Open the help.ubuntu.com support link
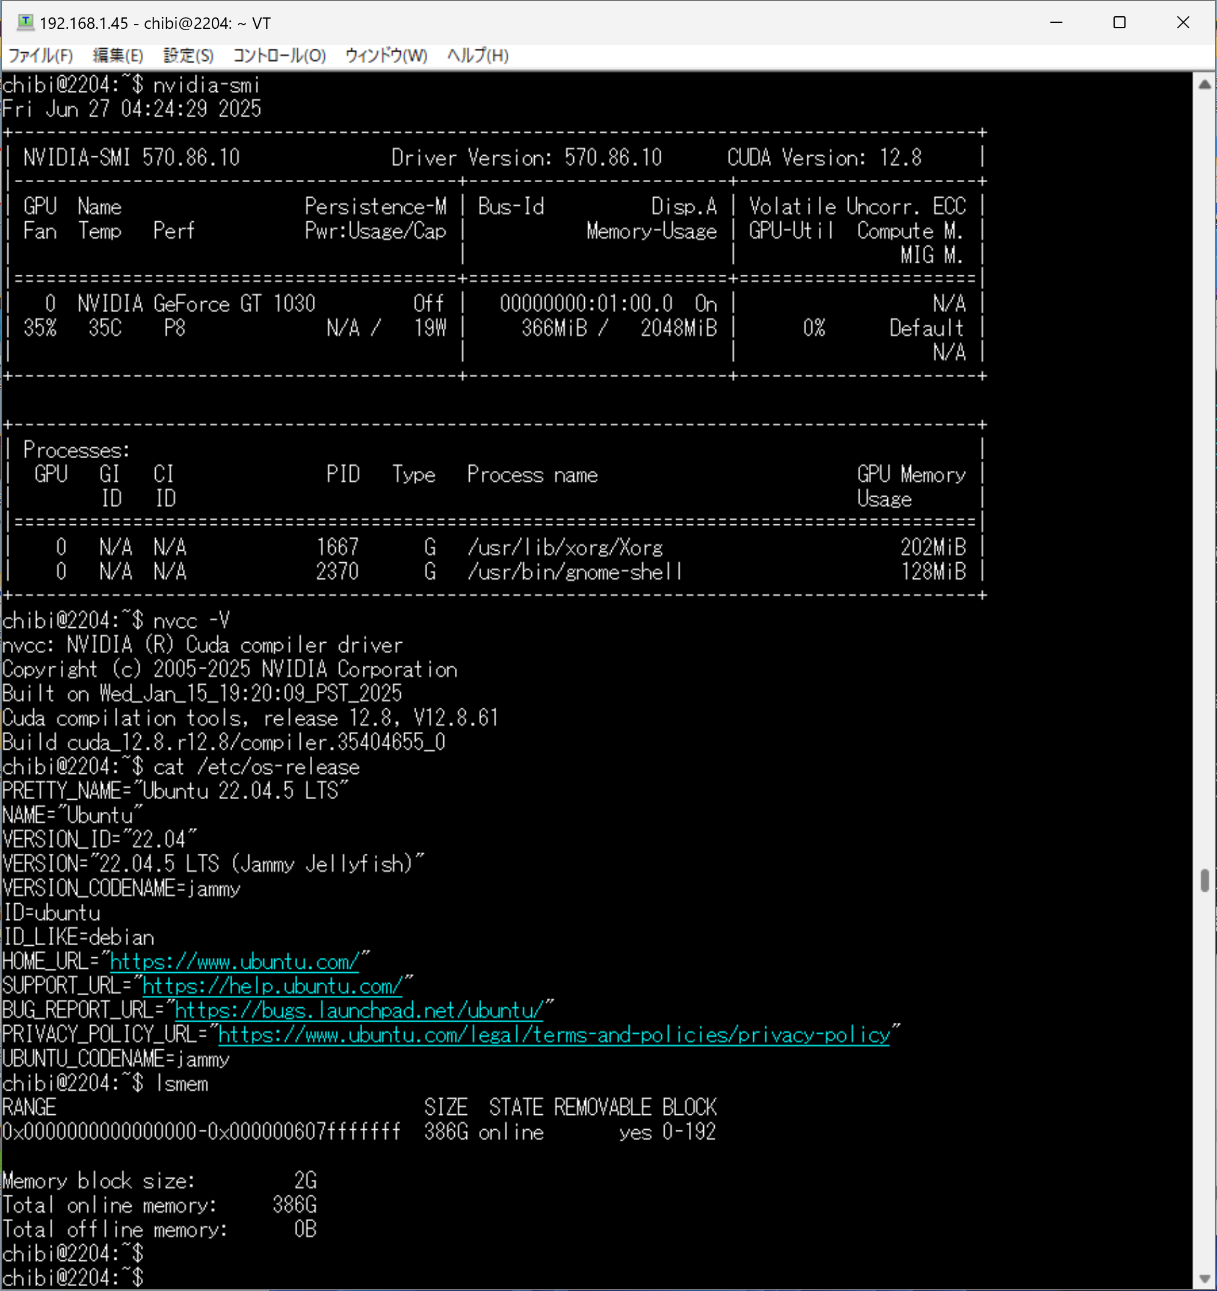 [273, 986]
